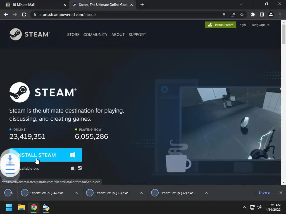Image resolution: width=286 pixels, height=214 pixels.
Task: Close the downloads bar
Action: 281,193
